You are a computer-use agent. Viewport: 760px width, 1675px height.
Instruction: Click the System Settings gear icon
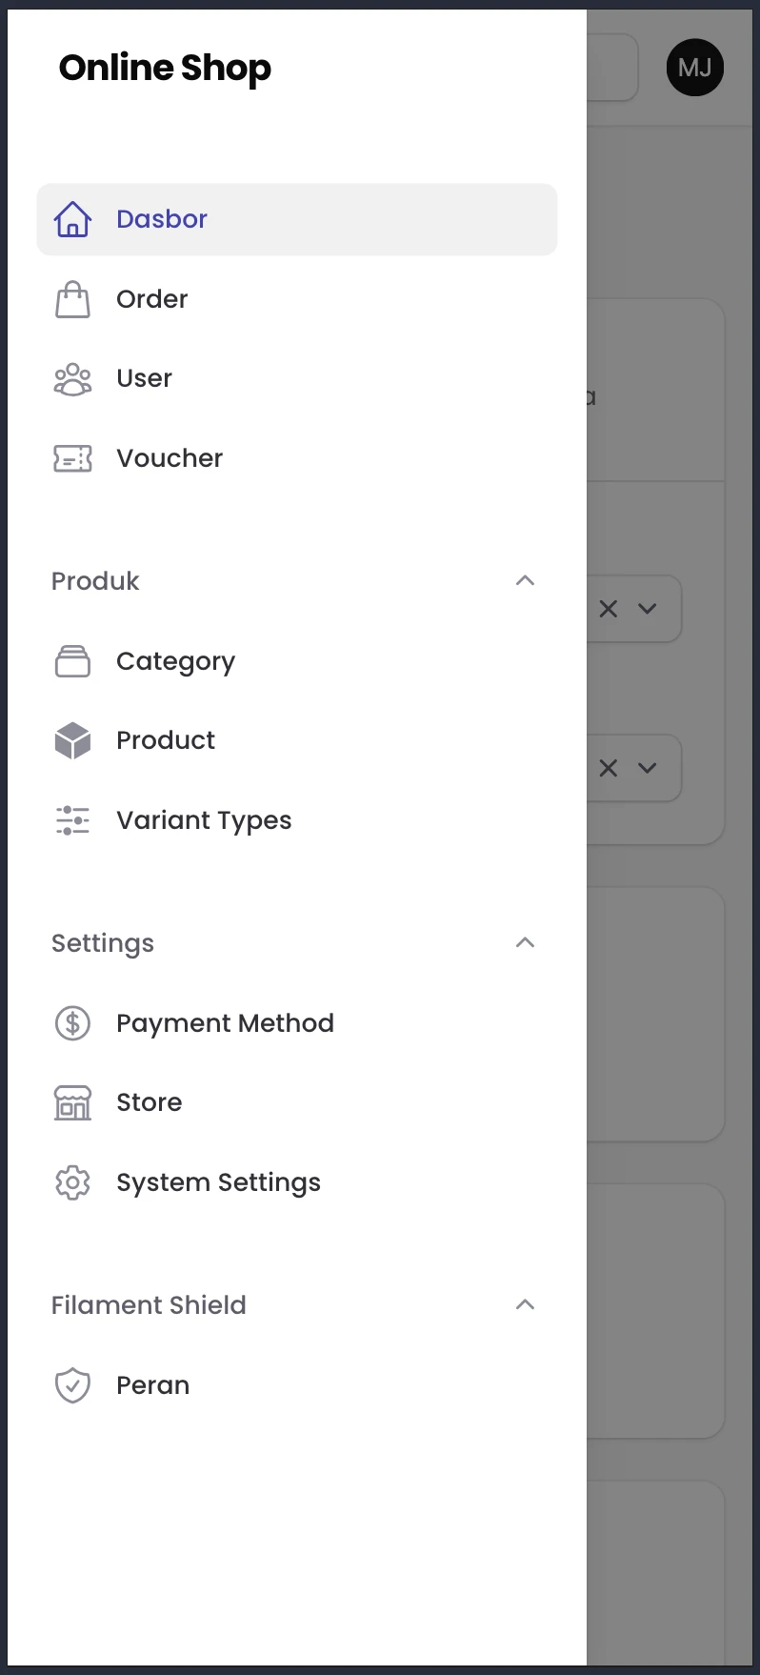click(72, 1182)
